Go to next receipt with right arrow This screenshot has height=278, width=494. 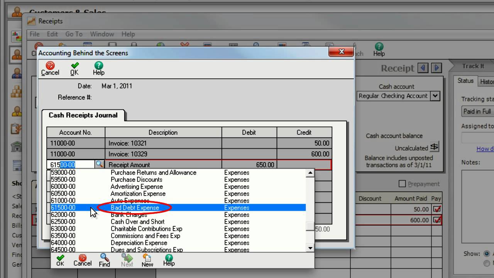pyautogui.click(x=436, y=68)
